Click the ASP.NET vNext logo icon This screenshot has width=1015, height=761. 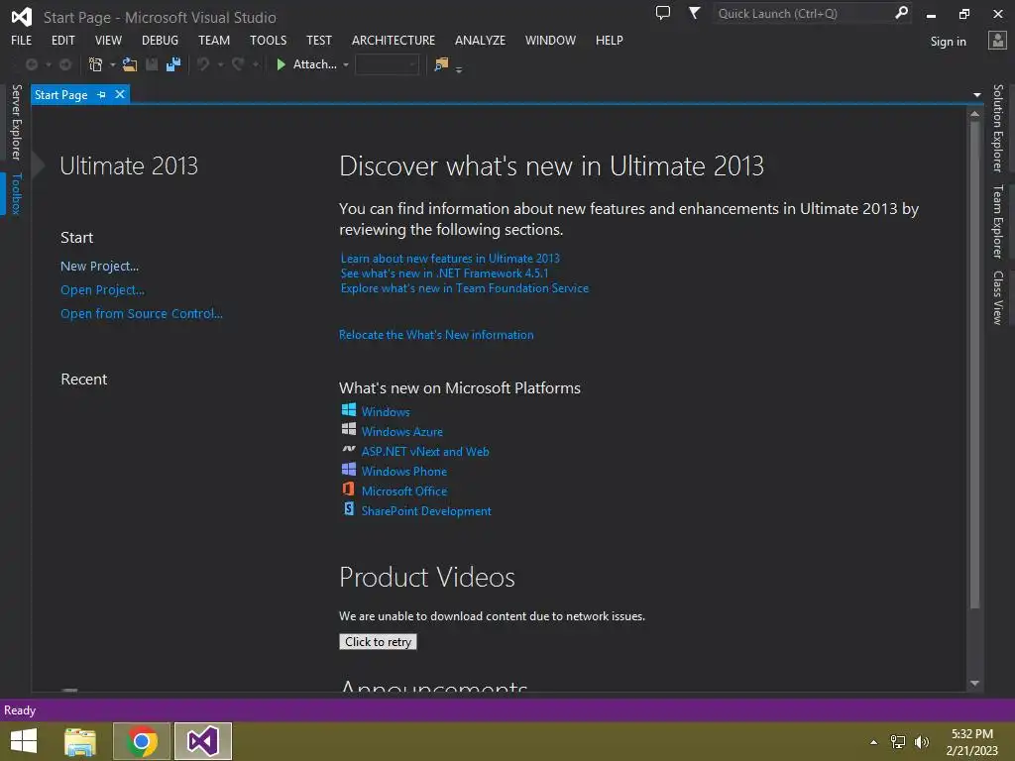pos(348,449)
